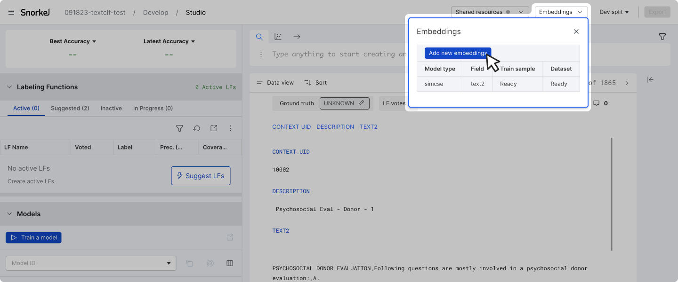
Task: Click the model analysis circular icon
Action: 210,263
